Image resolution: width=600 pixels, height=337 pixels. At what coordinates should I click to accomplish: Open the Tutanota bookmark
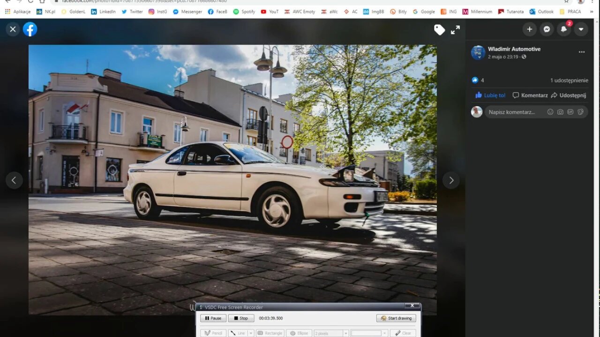point(511,12)
